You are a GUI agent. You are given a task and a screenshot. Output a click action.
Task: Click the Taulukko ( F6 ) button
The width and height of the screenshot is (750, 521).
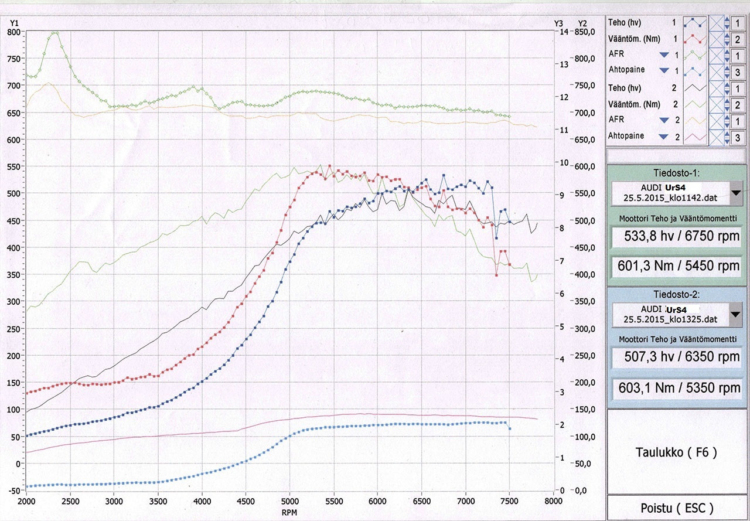click(677, 452)
